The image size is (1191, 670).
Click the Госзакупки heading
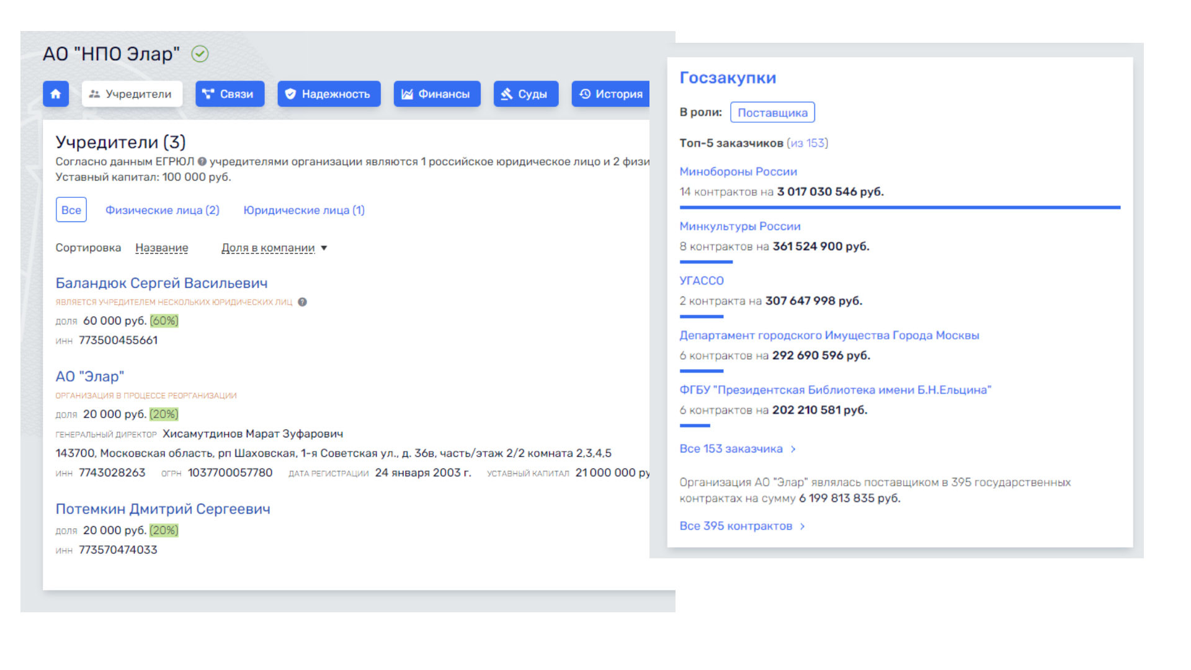[728, 78]
